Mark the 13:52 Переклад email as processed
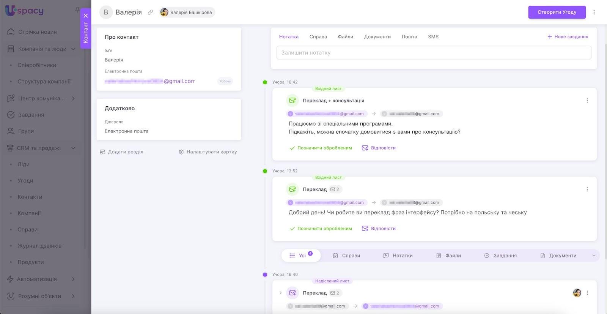The height and width of the screenshot is (314, 607). click(x=321, y=229)
